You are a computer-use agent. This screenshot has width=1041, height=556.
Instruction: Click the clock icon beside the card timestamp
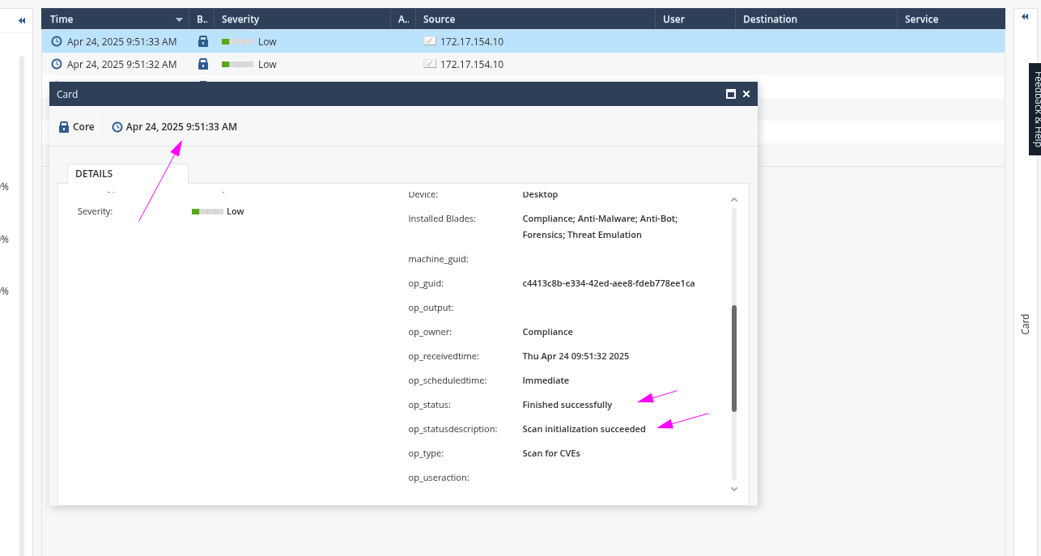point(117,127)
